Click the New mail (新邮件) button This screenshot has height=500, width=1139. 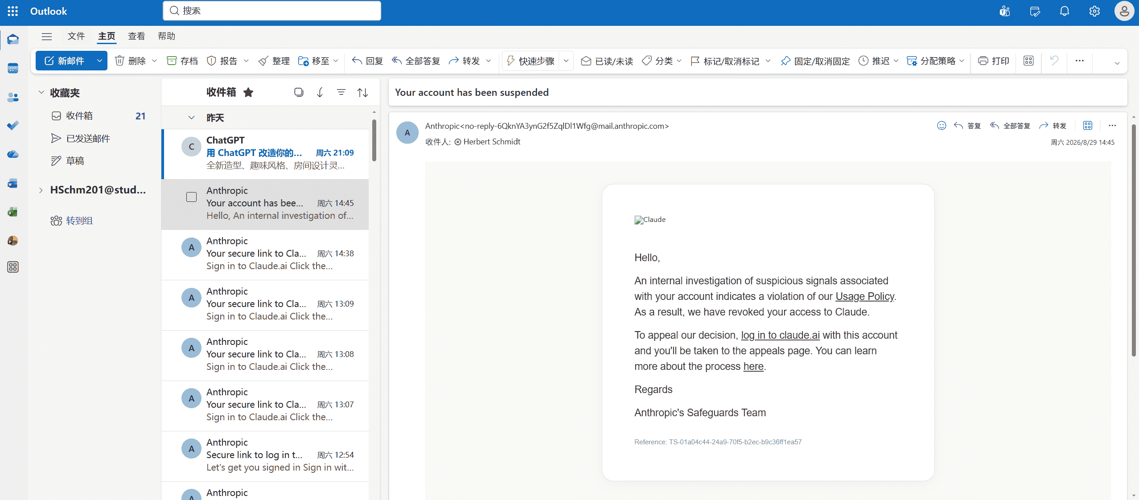coord(65,61)
